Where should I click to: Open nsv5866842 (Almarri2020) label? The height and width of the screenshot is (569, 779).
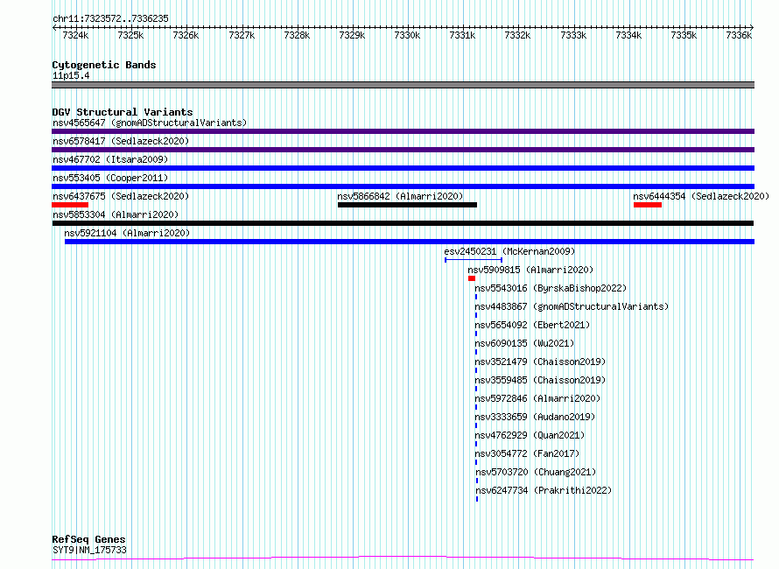[x=400, y=196]
